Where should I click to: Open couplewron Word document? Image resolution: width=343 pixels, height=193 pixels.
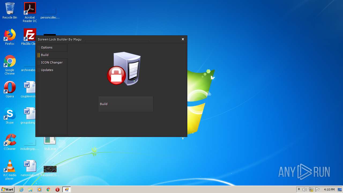tap(29, 90)
